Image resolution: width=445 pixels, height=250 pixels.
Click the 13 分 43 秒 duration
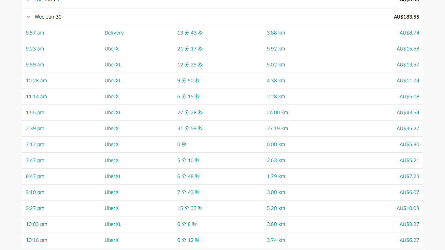pos(190,33)
